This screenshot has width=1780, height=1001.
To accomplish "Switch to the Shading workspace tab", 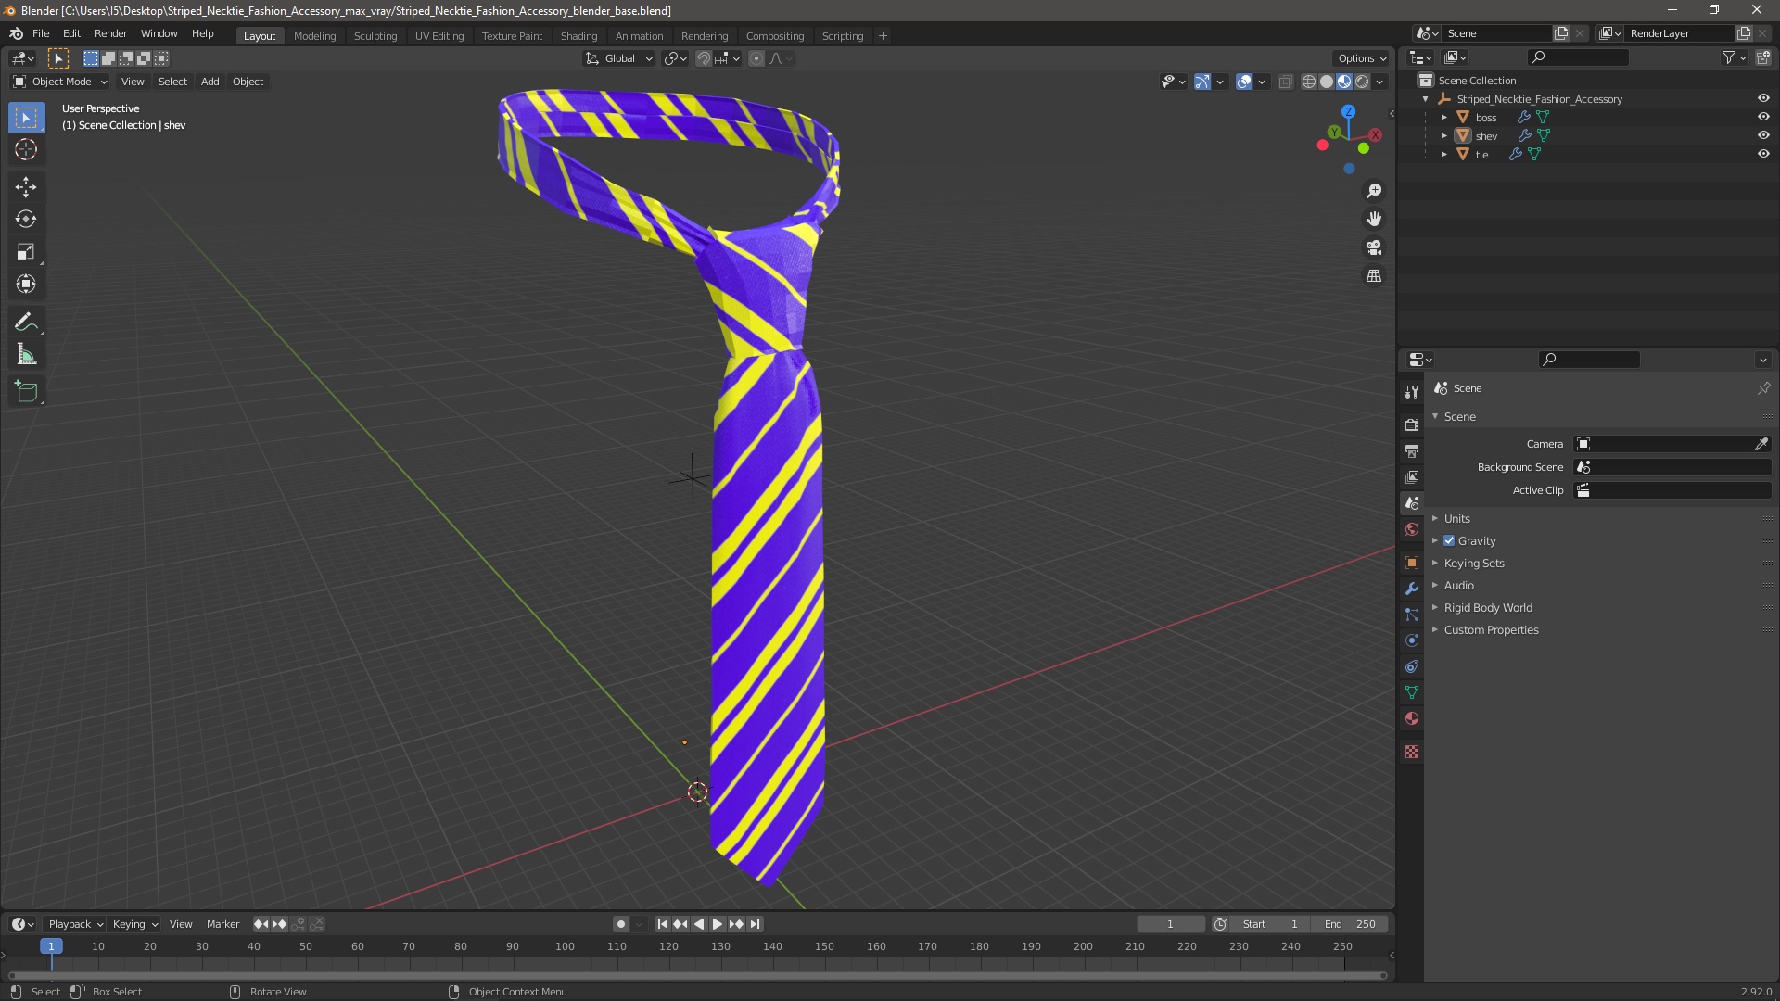I will [x=578, y=35].
